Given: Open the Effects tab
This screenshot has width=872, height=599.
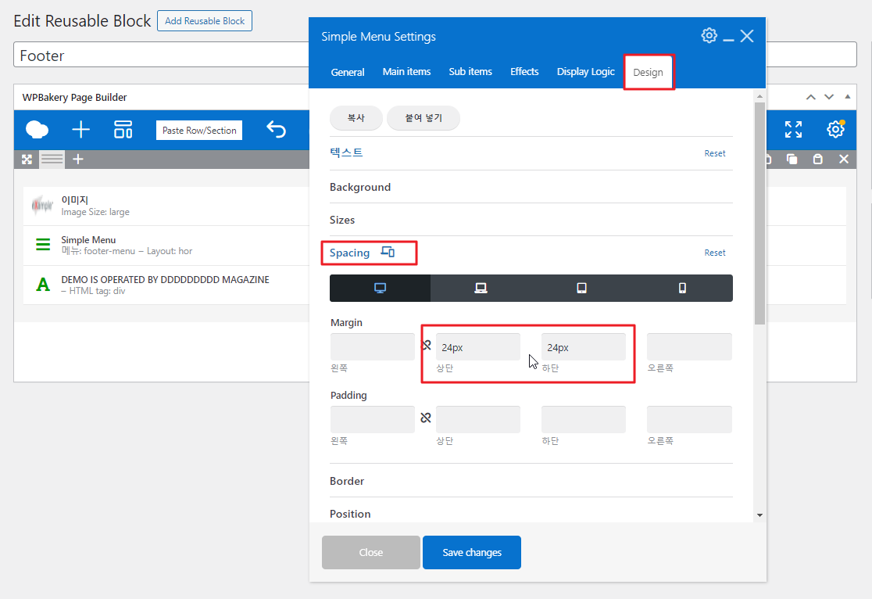Looking at the screenshot, I should coord(524,72).
